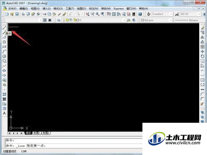The height and width of the screenshot is (155, 207).
Task: Open the ByLayer color control dropdown
Action: pyautogui.click(x=156, y=20)
